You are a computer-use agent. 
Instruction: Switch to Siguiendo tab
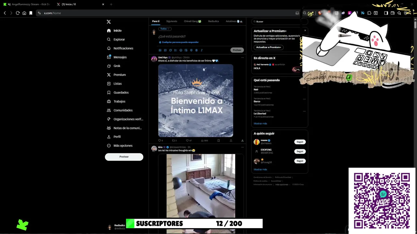click(x=172, y=21)
